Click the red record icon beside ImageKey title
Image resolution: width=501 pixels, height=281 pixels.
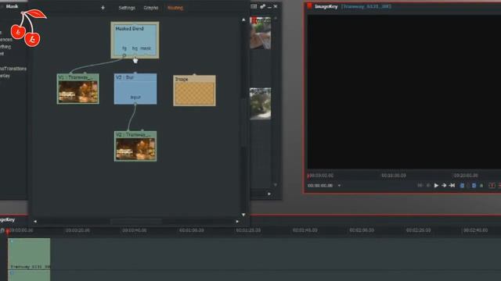coord(309,6)
